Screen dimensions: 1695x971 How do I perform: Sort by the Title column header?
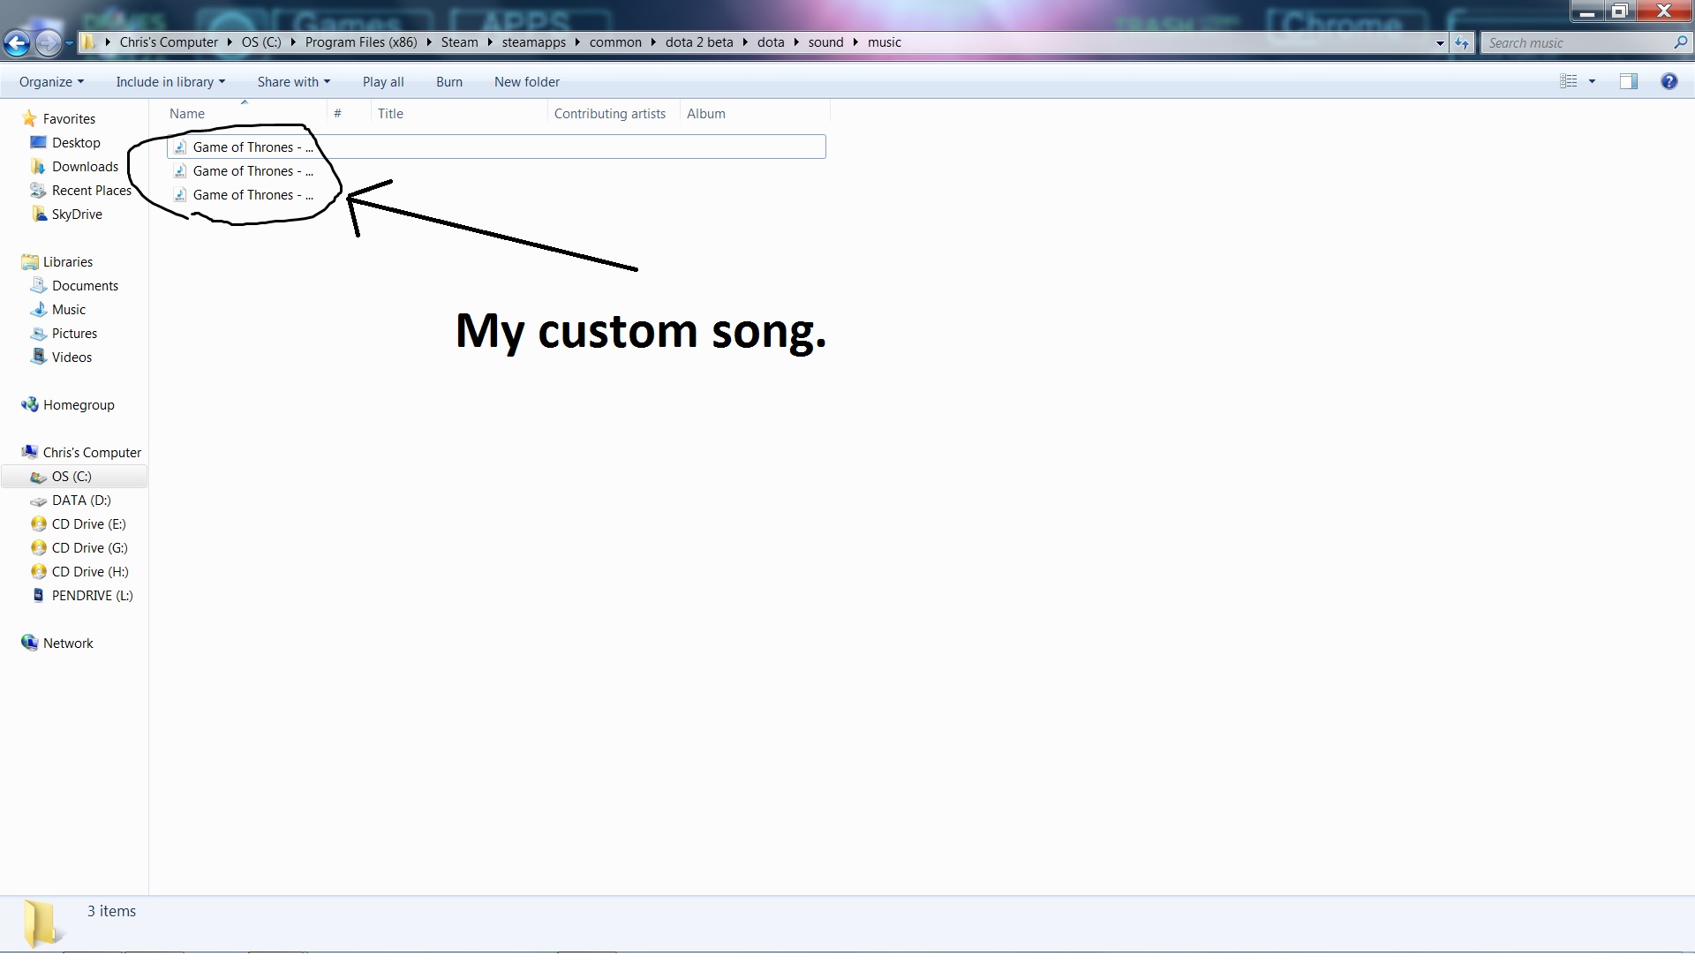(390, 114)
